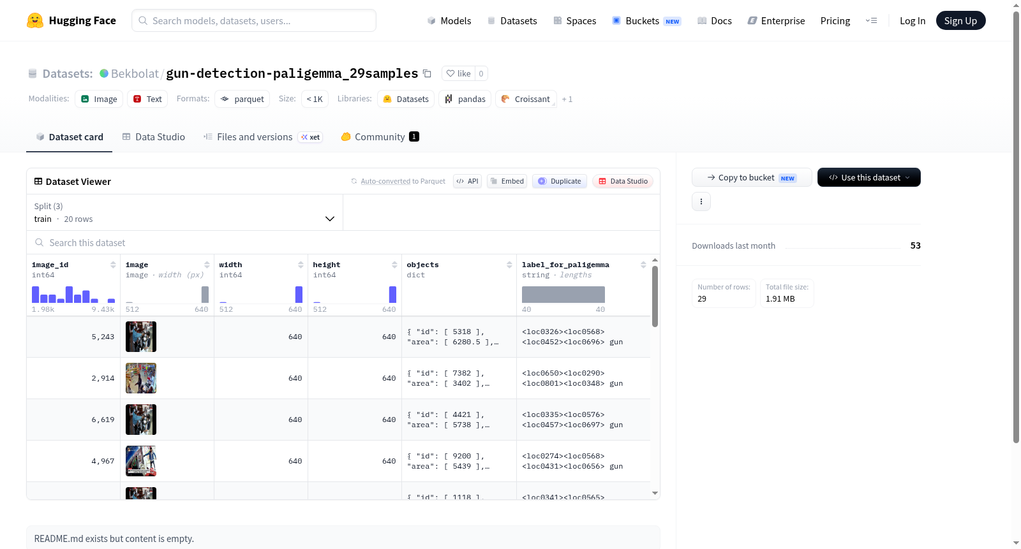This screenshot has height=549, width=1021.
Task: Open the three-dot more options button
Action: pos(701,201)
